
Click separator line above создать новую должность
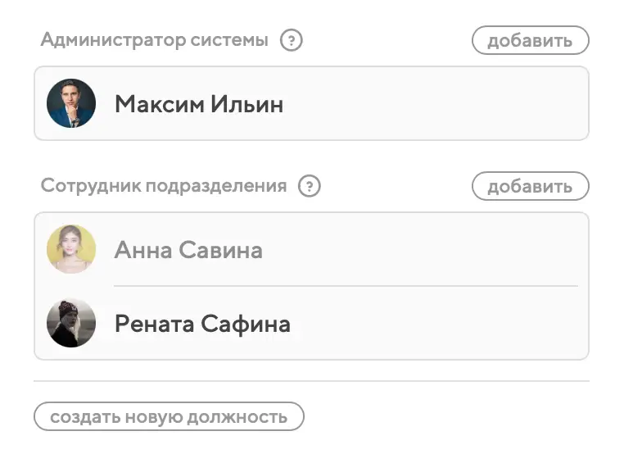pyautogui.click(x=311, y=381)
